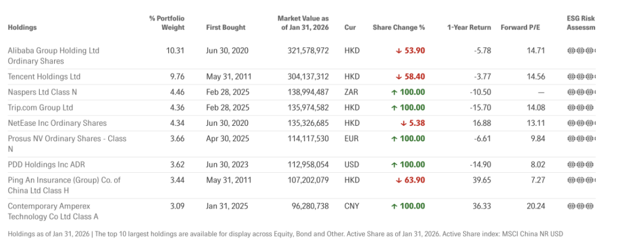This screenshot has height=250, width=642.
Task: Open the Tencent Holdings Ltd link
Action: click(x=44, y=77)
